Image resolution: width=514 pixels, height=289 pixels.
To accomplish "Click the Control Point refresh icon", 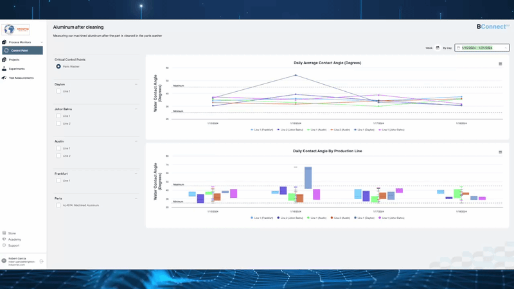I will 6,51.
